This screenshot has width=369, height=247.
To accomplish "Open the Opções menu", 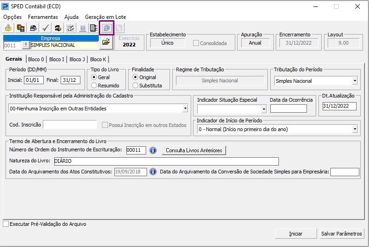I will click(x=12, y=17).
